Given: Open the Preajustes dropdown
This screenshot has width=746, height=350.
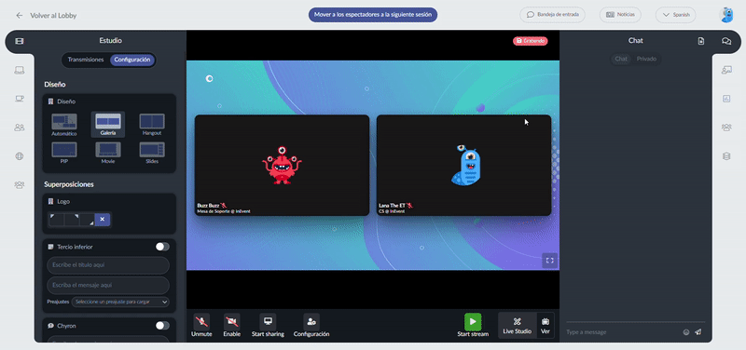Looking at the screenshot, I should (120, 302).
